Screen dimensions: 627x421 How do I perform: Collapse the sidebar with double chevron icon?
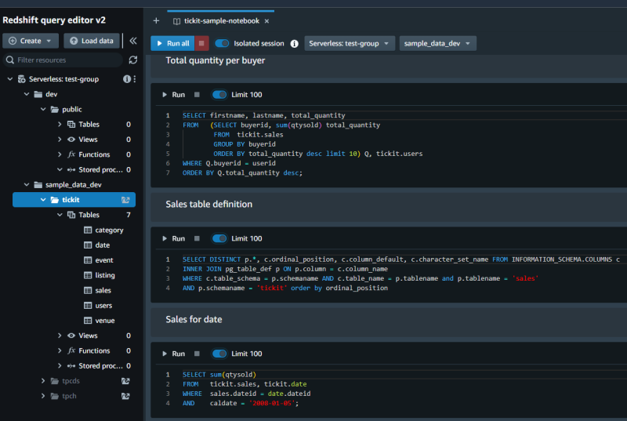point(133,41)
